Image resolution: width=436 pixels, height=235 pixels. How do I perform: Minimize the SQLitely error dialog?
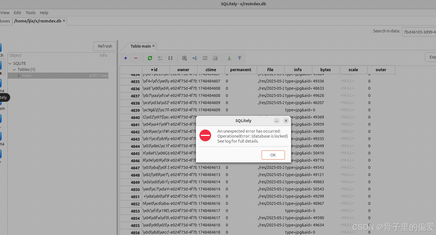(277, 121)
